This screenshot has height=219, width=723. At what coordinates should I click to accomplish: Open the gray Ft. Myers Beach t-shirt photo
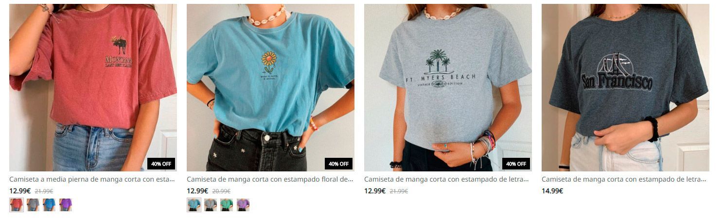tap(448, 87)
